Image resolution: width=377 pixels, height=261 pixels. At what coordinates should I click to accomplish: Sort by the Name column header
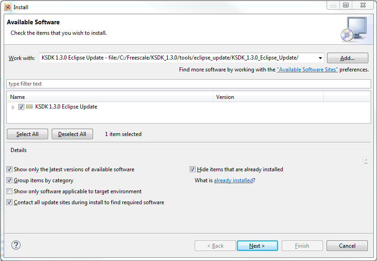point(110,97)
